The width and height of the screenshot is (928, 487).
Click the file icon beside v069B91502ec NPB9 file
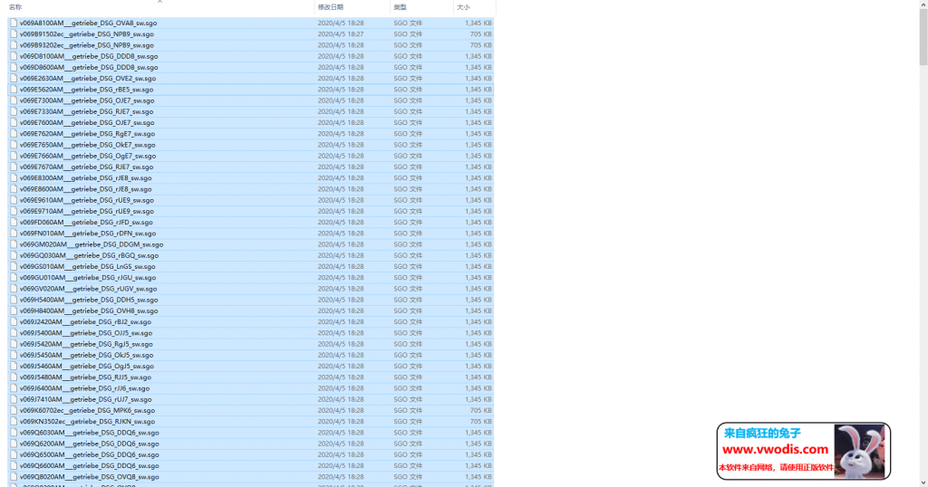14,34
